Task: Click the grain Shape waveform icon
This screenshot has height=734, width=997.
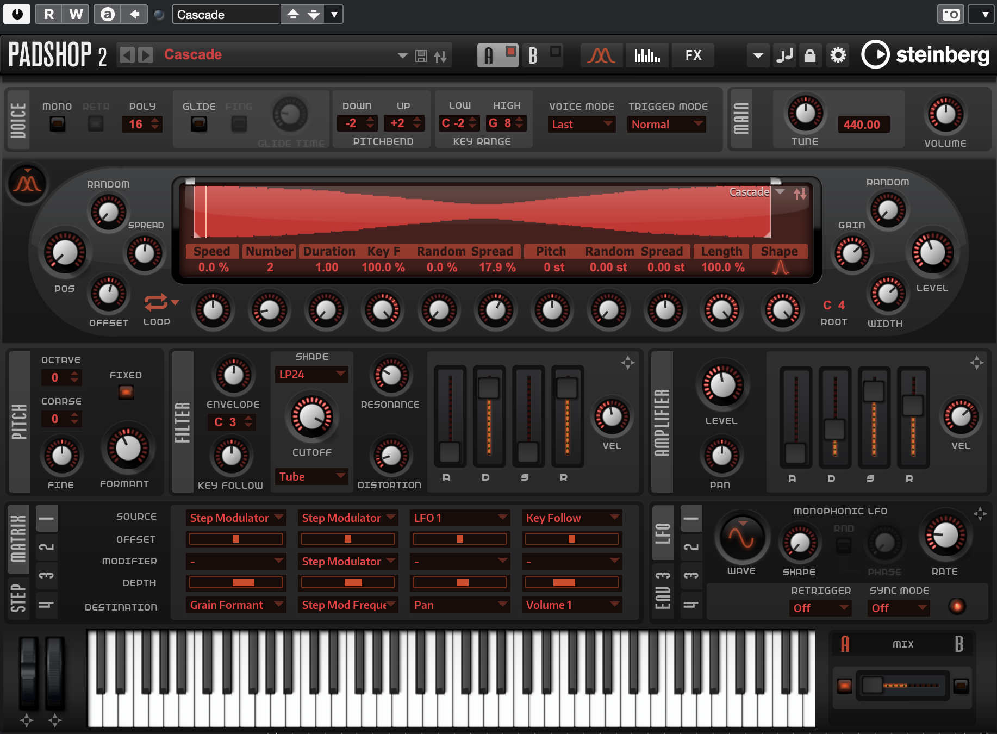Action: pos(781,267)
